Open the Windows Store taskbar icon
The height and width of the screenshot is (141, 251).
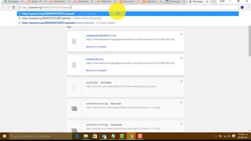point(95,136)
